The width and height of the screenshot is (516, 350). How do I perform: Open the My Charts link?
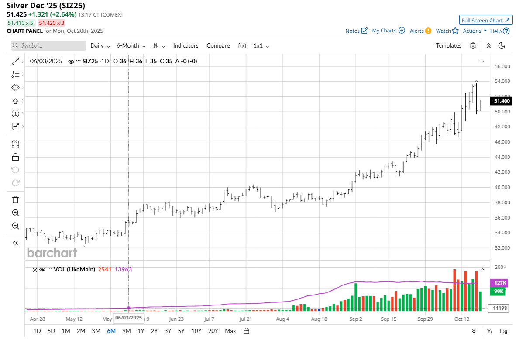[x=384, y=31]
